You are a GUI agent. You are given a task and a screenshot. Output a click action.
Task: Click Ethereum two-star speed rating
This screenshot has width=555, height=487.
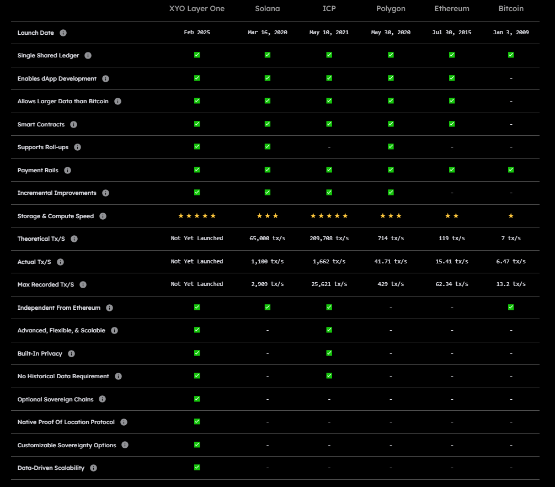[x=452, y=216]
